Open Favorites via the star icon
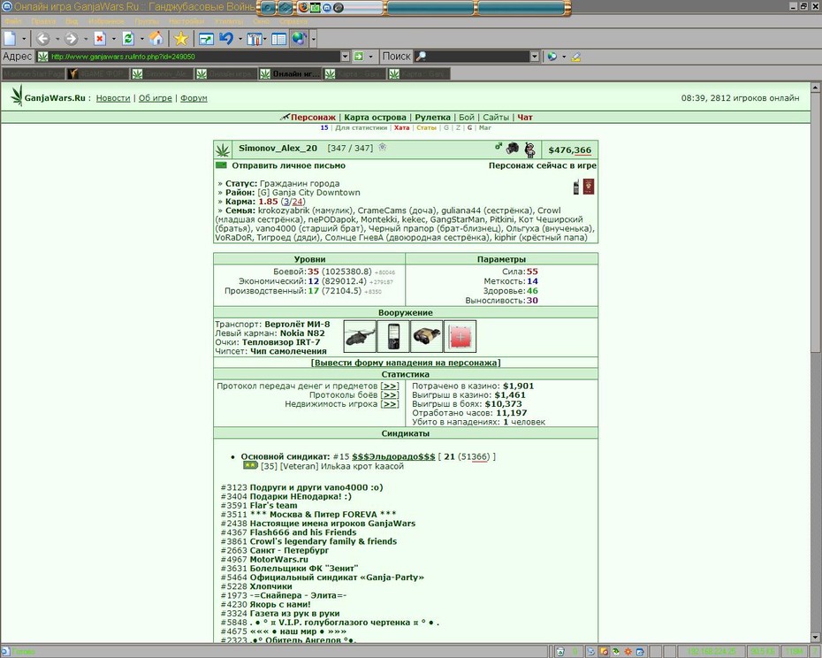This screenshot has width=822, height=658. coord(181,39)
